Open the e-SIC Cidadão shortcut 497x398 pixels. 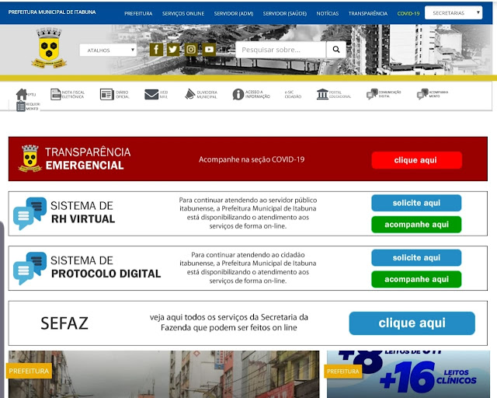click(x=293, y=94)
